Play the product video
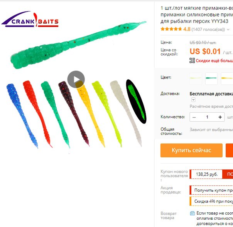 (76, 79)
